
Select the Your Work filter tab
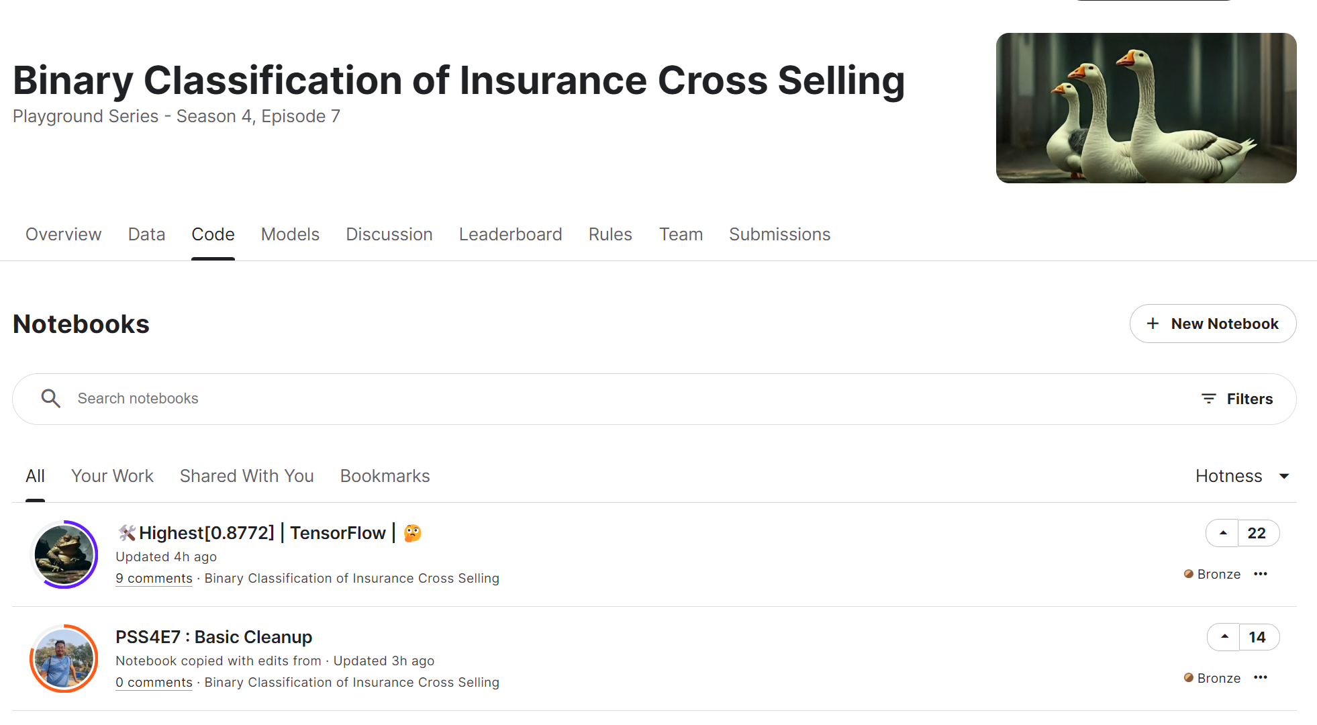tap(112, 476)
